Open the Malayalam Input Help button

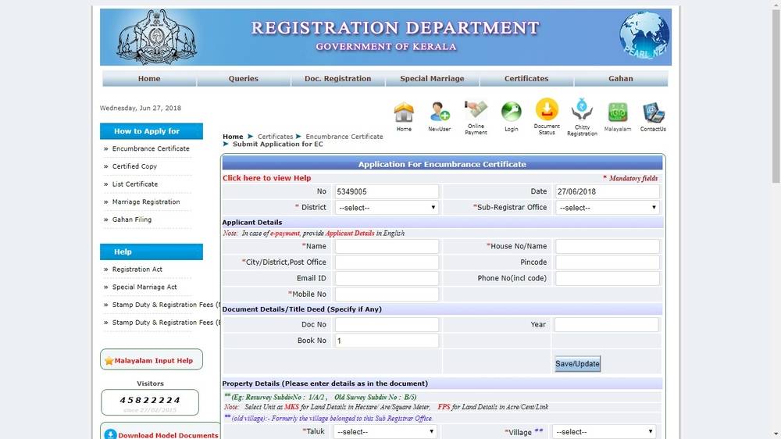tap(152, 359)
